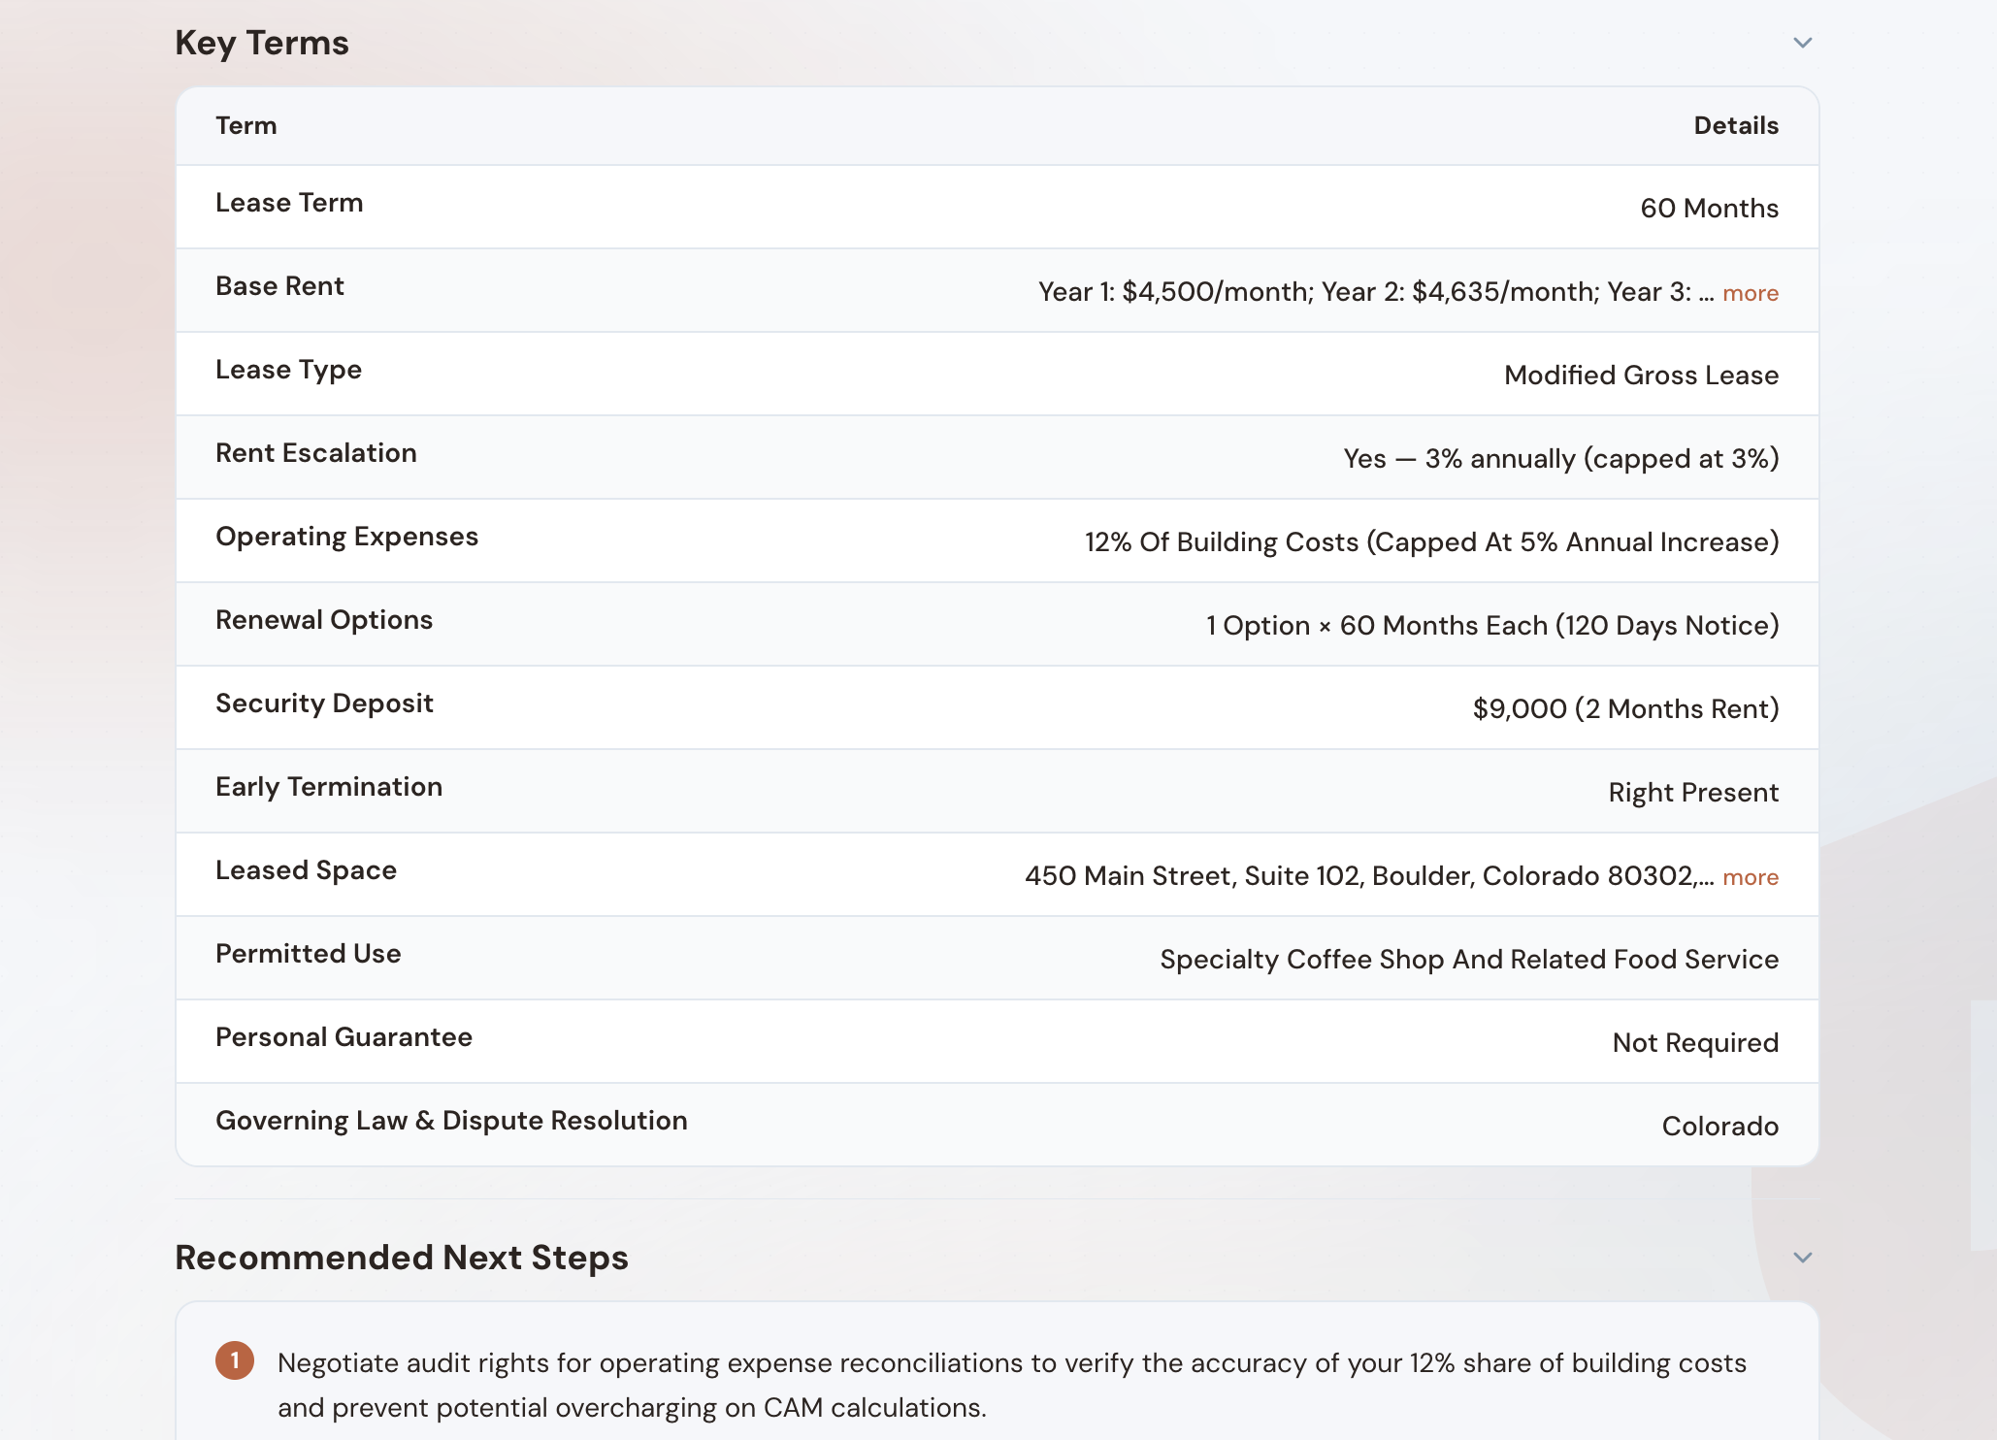The height and width of the screenshot is (1440, 1997).
Task: Click more link in Leased Space row
Action: (x=1750, y=877)
